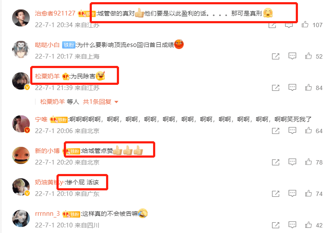Image resolution: width=332 pixels, height=233 pixels.
Task: Like rrrnnn_3's comment
Action: click(308, 225)
